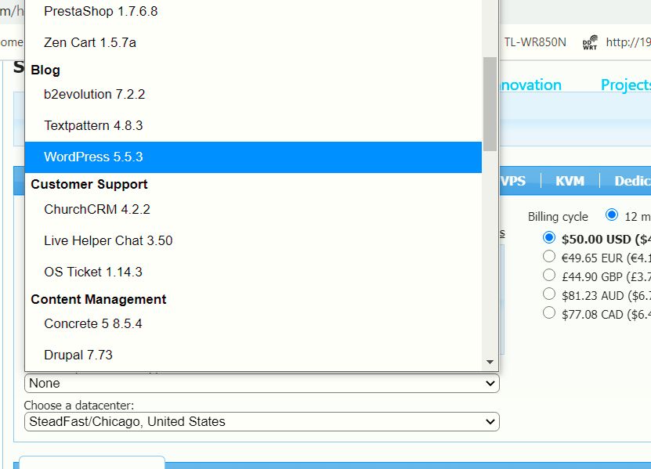Click the Content Management group heading
Viewport: 651px width, 469px height.
click(99, 299)
